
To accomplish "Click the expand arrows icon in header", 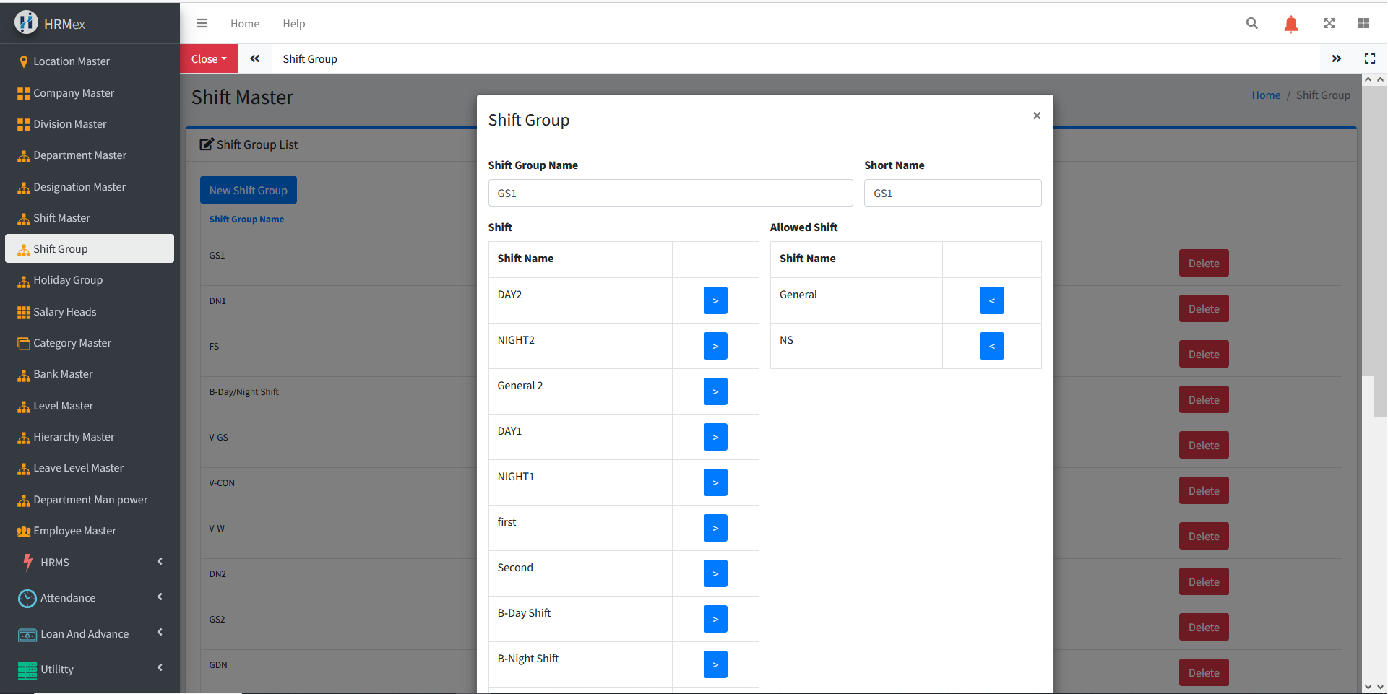I will pyautogui.click(x=1329, y=23).
